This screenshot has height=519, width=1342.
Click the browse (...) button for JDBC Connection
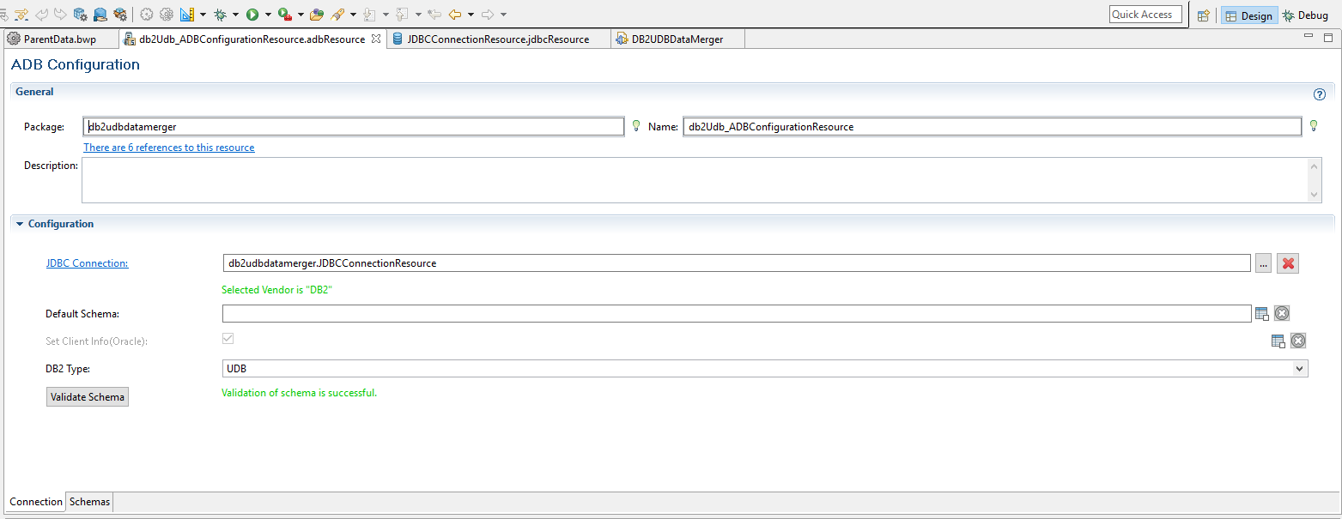1263,263
